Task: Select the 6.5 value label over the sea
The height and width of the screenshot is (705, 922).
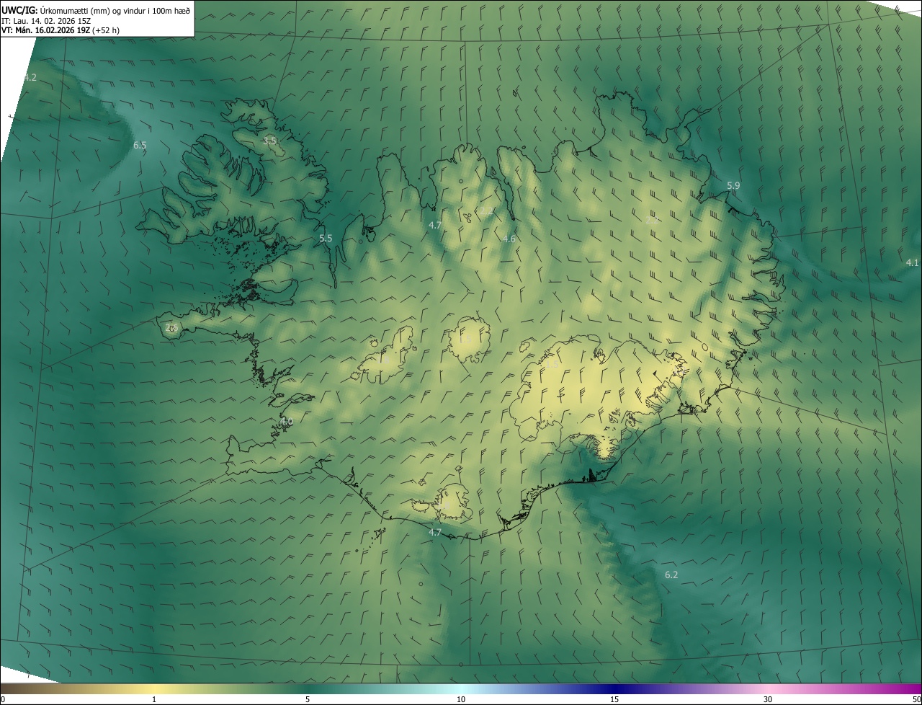Action: (140, 145)
